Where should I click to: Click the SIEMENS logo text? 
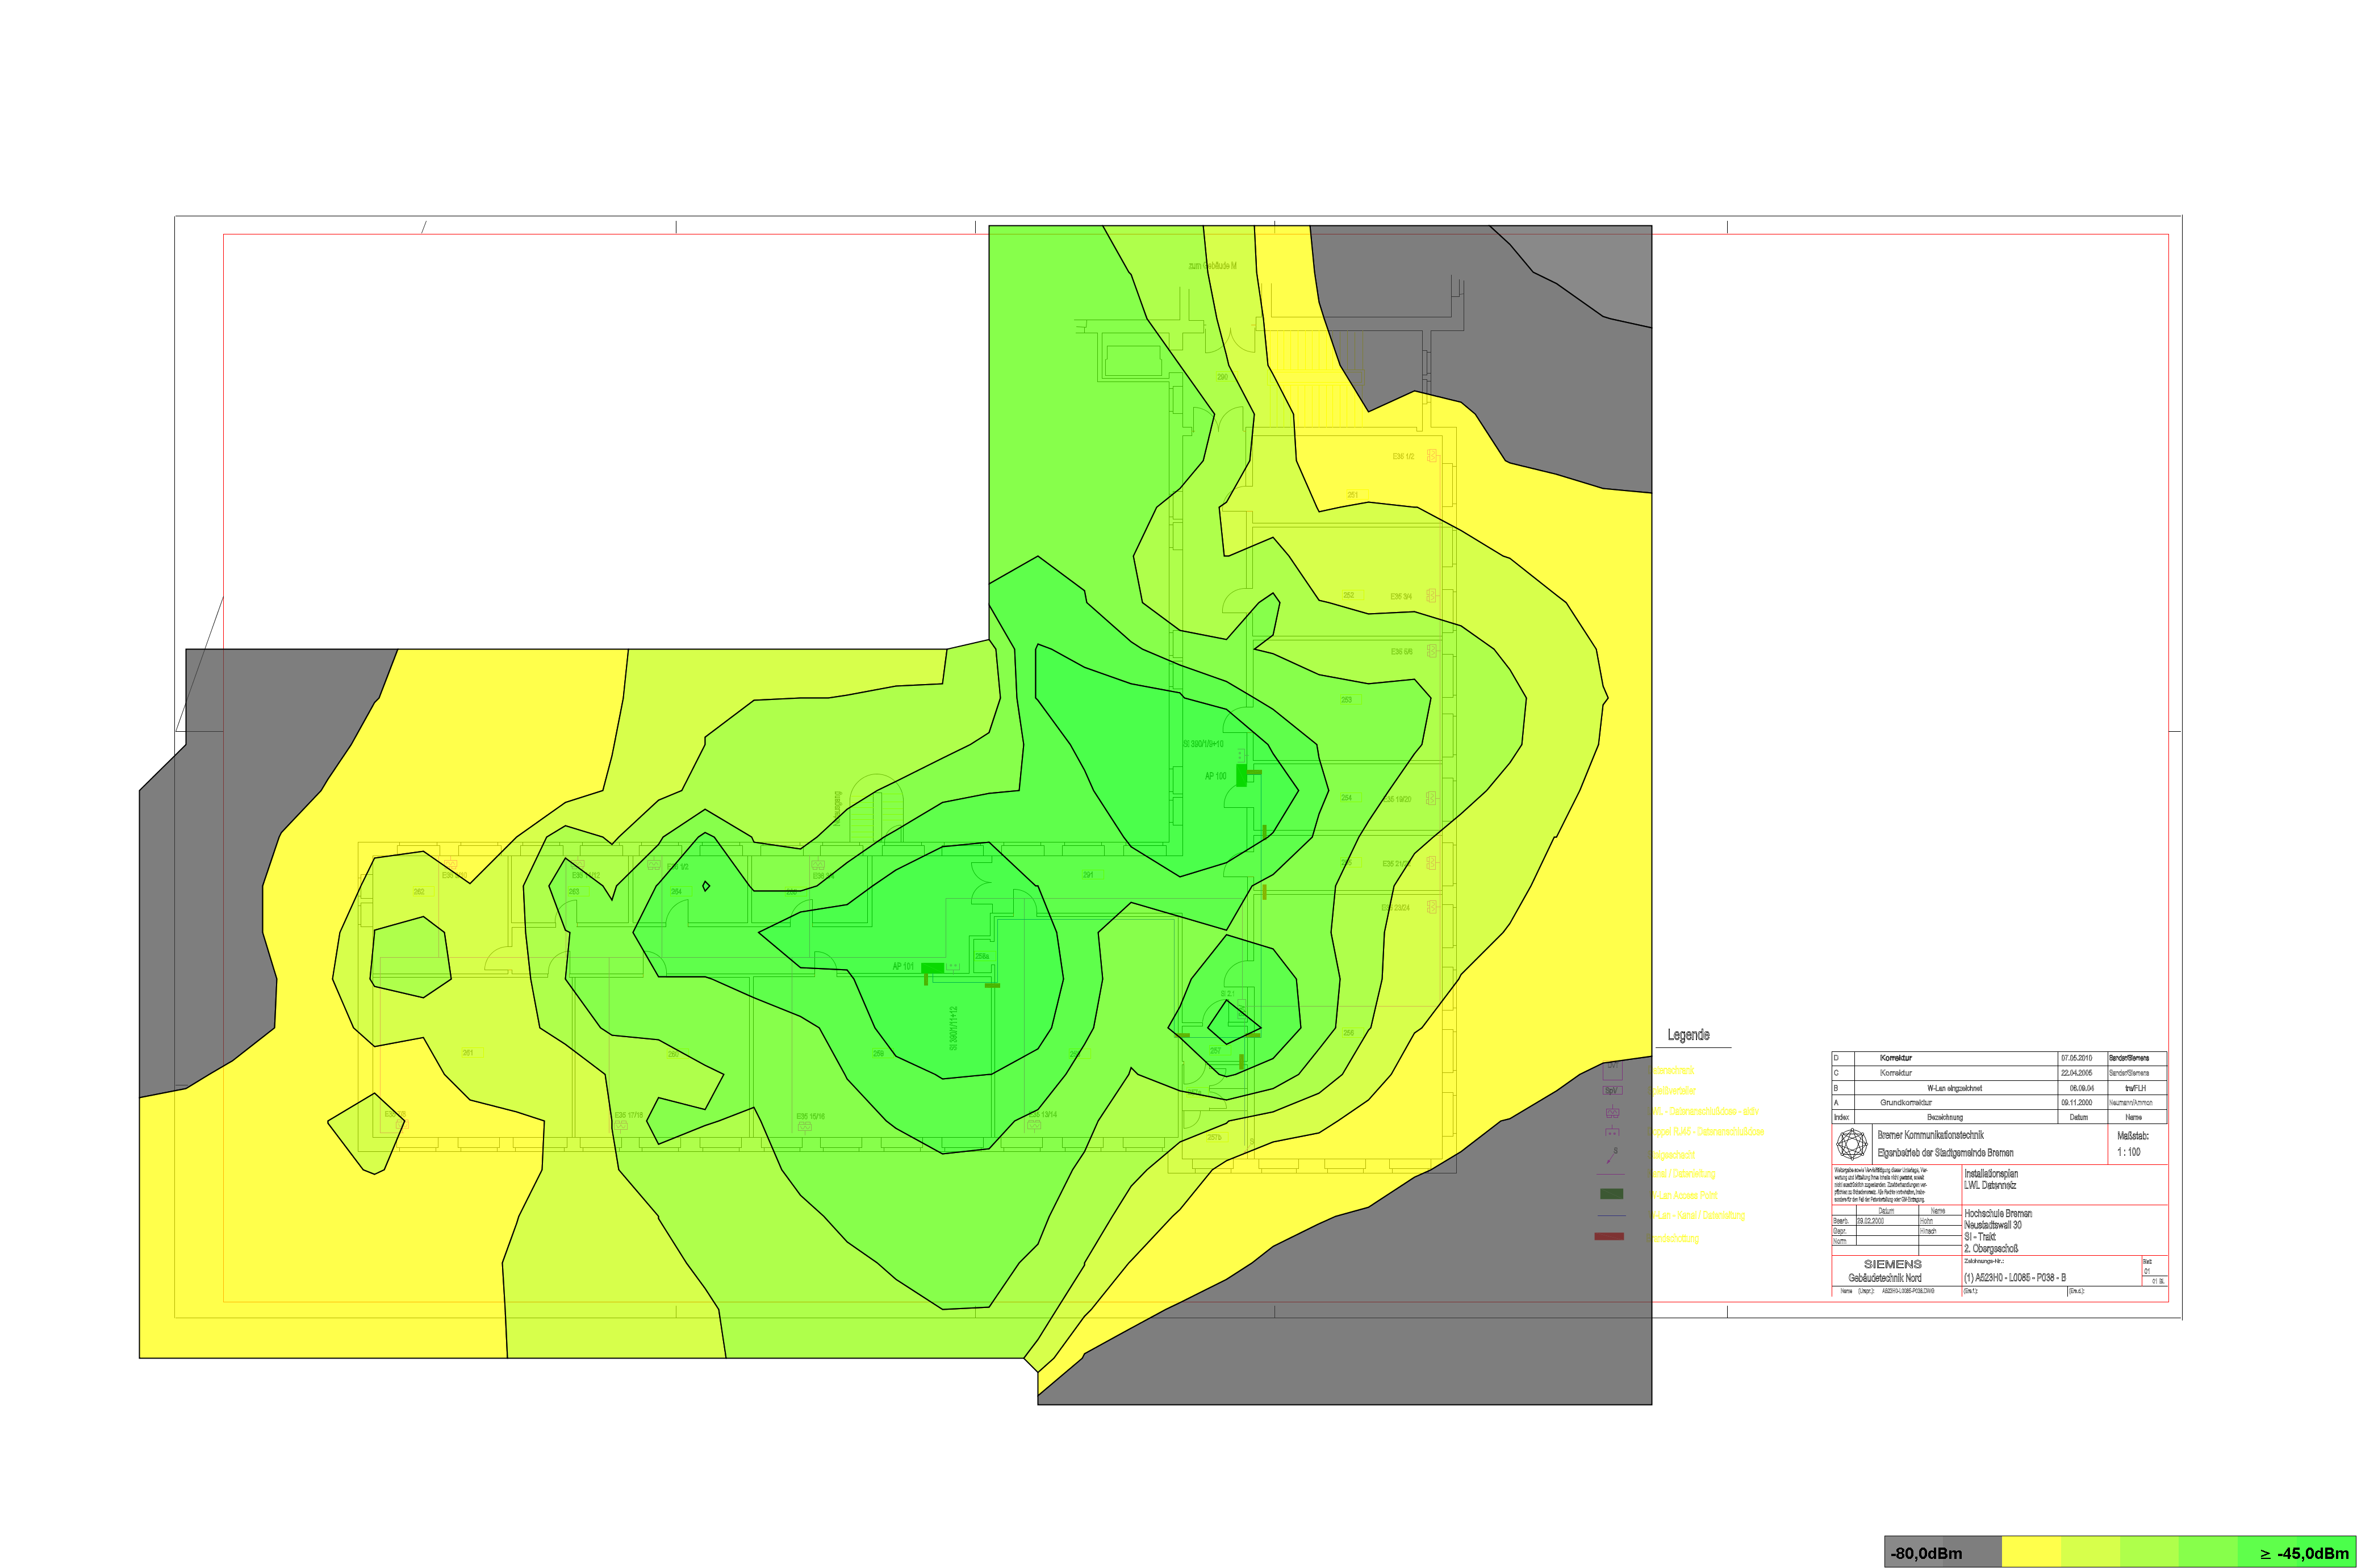click(x=1892, y=1264)
